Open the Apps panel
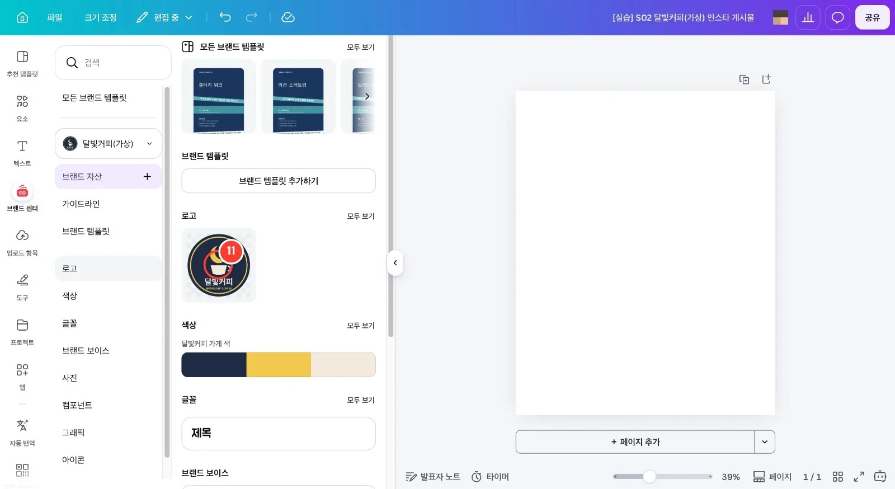This screenshot has height=489, width=895. click(22, 377)
